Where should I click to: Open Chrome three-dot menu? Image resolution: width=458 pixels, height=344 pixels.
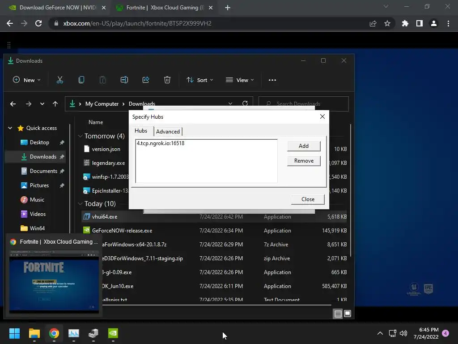448,23
